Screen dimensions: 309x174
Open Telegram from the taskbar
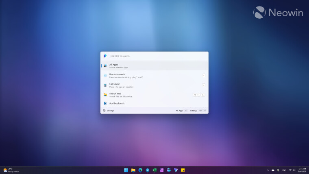[x=147, y=170]
